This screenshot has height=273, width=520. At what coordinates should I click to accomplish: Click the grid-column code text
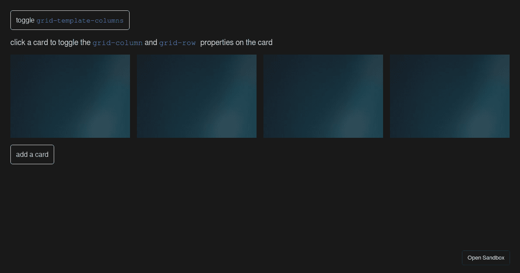[117, 43]
